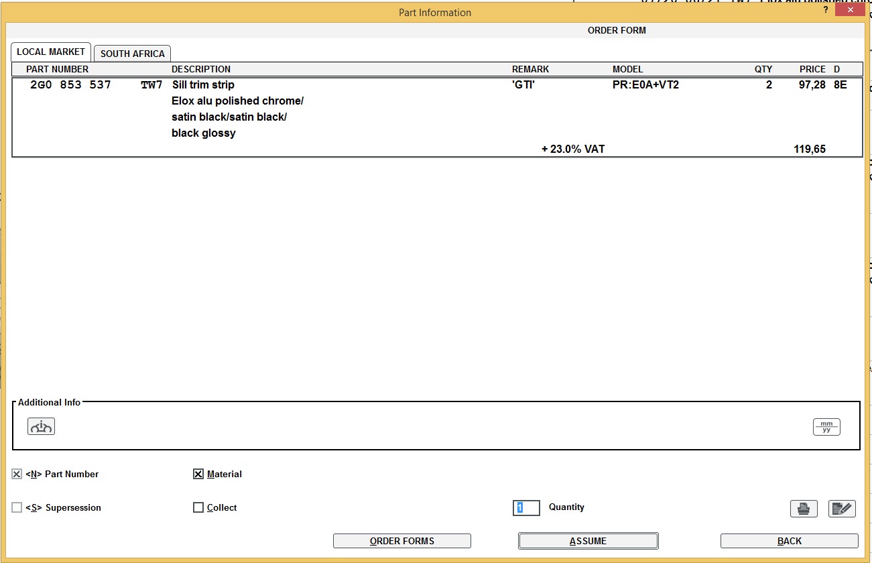Click the help question mark in title bar
Image resolution: width=872 pixels, height=563 pixels.
pyautogui.click(x=826, y=10)
